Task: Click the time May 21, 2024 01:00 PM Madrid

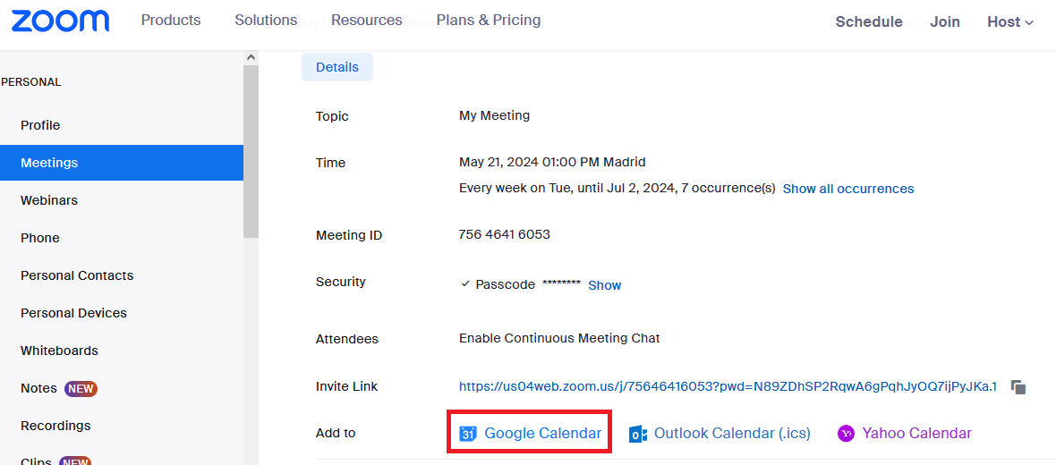Action: [x=552, y=162]
